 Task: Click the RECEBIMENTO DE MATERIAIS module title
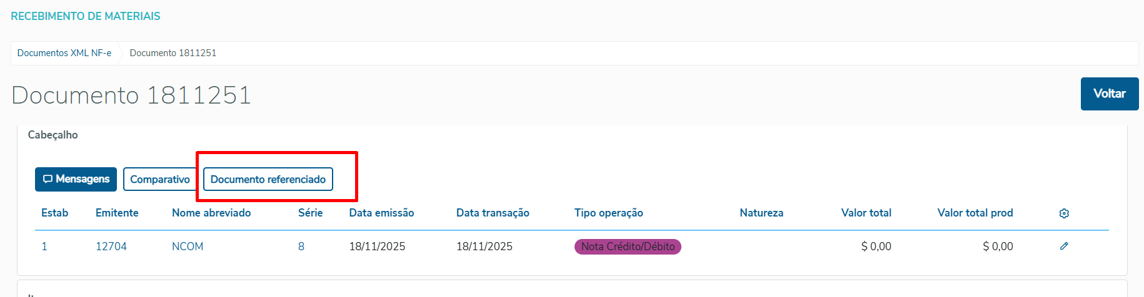pos(86,16)
